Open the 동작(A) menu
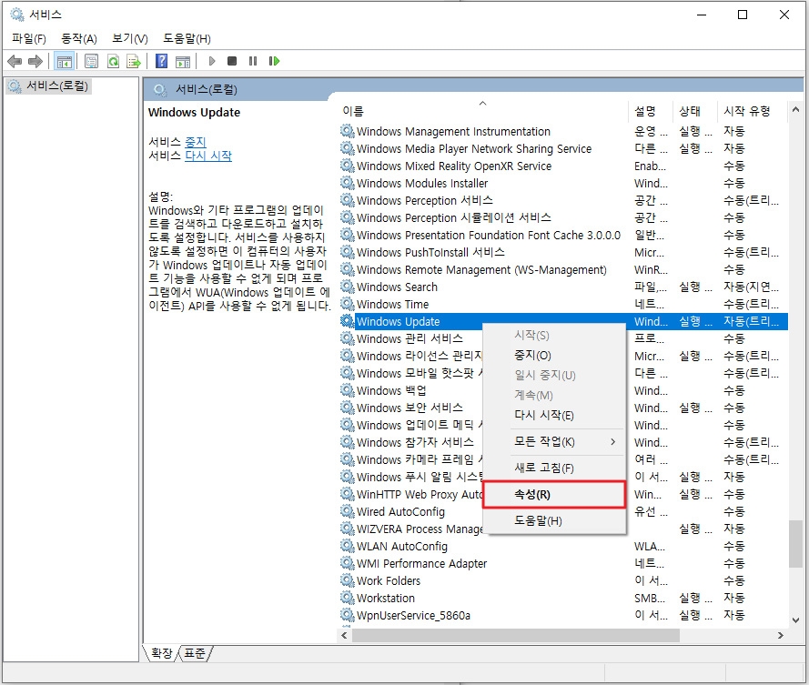 79,39
